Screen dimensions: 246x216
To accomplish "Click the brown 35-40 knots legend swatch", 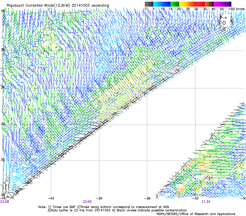I will coord(209,4).
